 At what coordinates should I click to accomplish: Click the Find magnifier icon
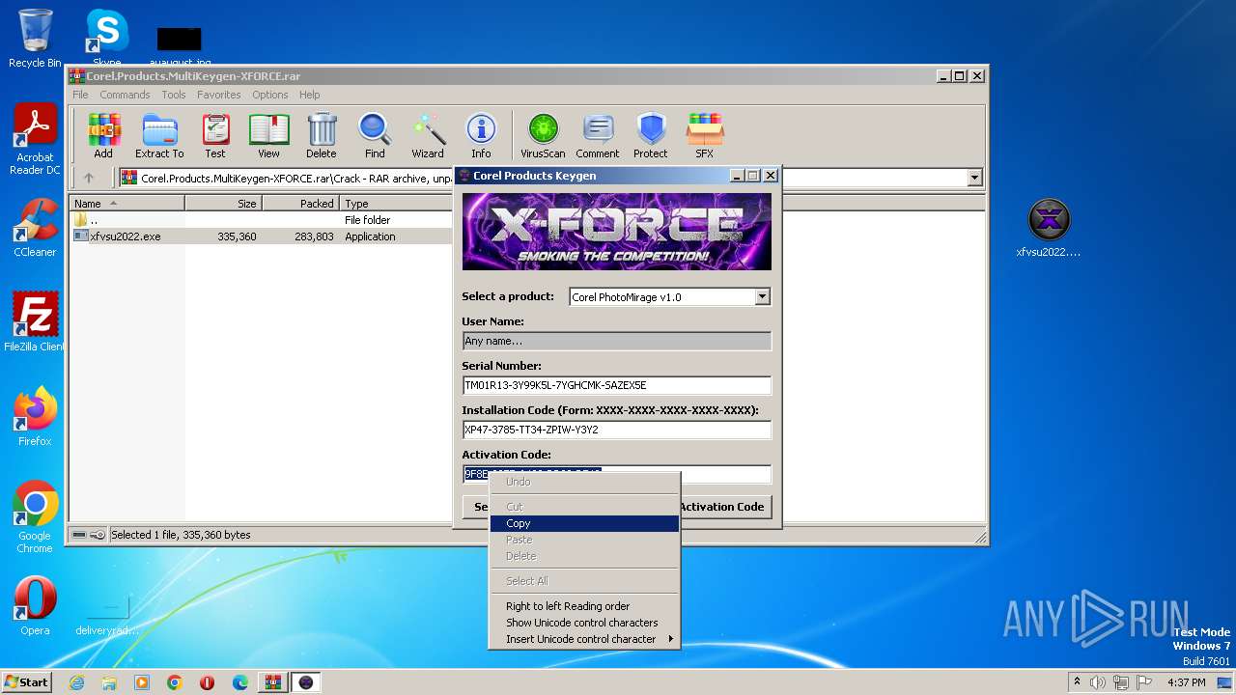[x=375, y=135]
